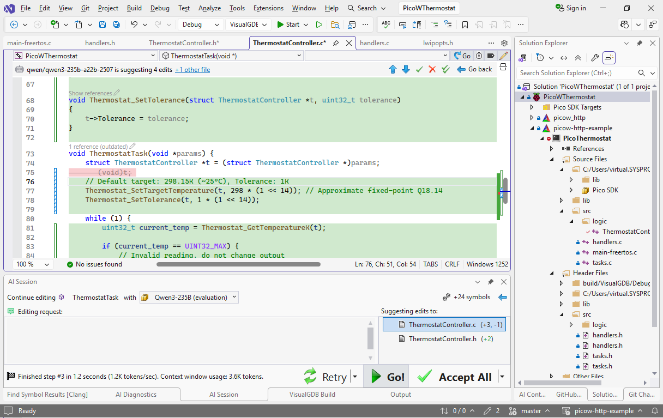Toggle pin on ThermostatController.c tab

(x=336, y=43)
